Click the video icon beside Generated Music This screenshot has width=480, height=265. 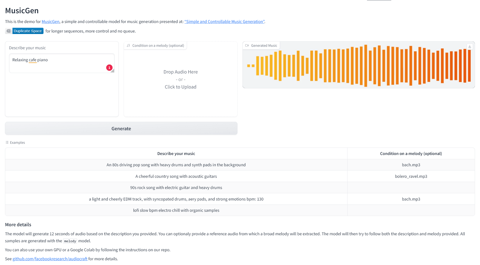tap(247, 45)
